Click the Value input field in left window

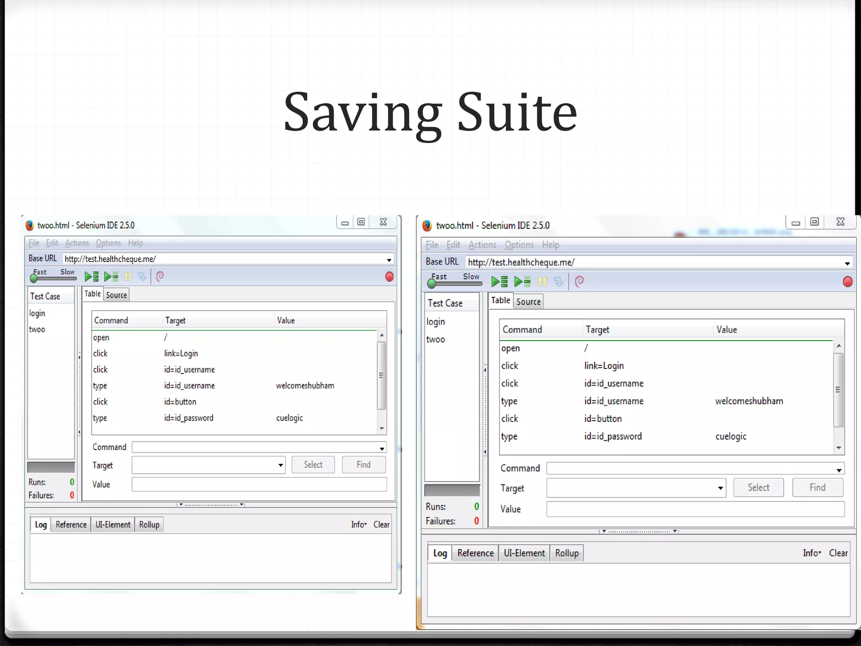pyautogui.click(x=259, y=484)
